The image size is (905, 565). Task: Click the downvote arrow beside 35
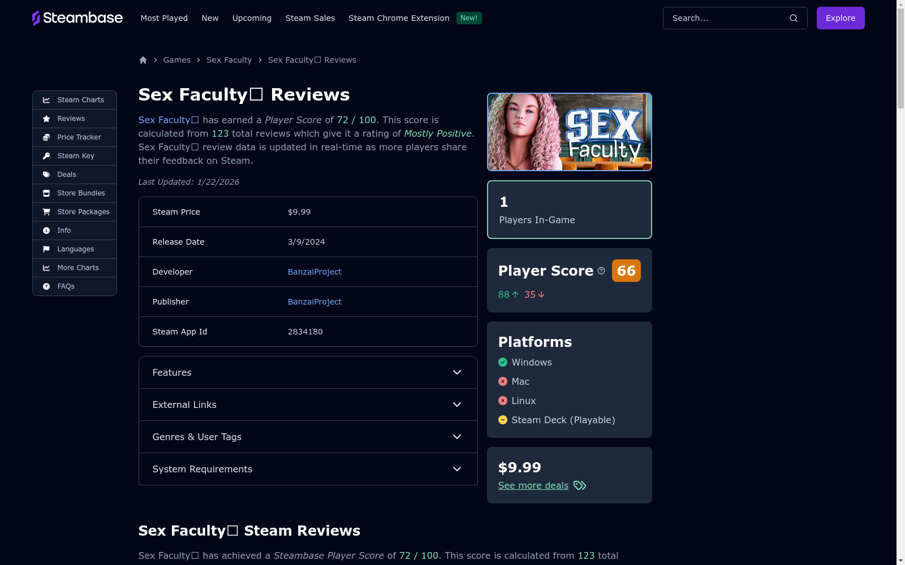(x=541, y=294)
